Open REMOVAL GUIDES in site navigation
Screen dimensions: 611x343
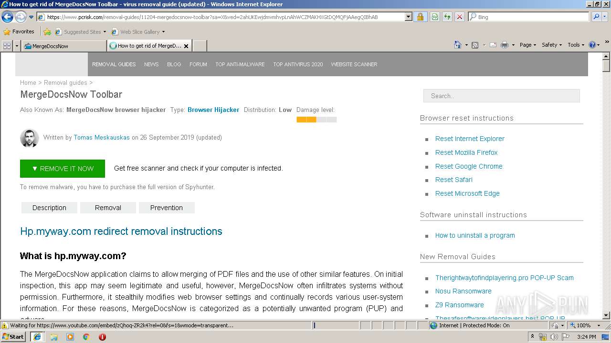pyautogui.click(x=114, y=64)
